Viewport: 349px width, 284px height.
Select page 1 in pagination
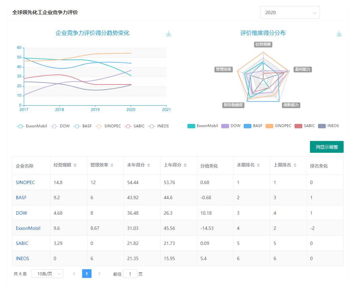[x=86, y=274]
